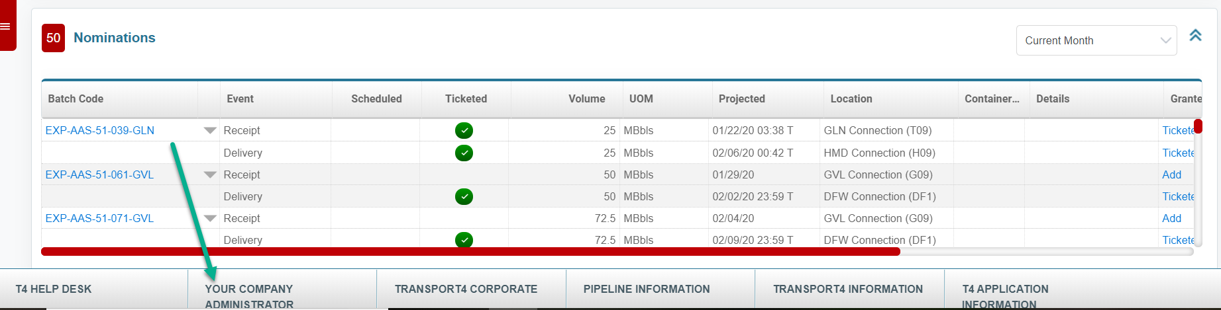The image size is (1221, 310).
Task: Open the Current Month period dropdown
Action: 1096,41
